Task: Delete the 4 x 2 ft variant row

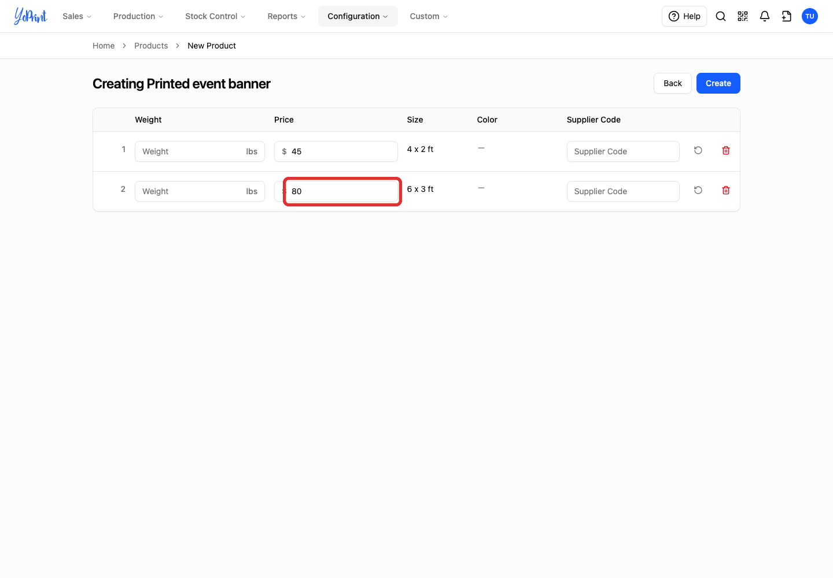Action: click(x=726, y=150)
